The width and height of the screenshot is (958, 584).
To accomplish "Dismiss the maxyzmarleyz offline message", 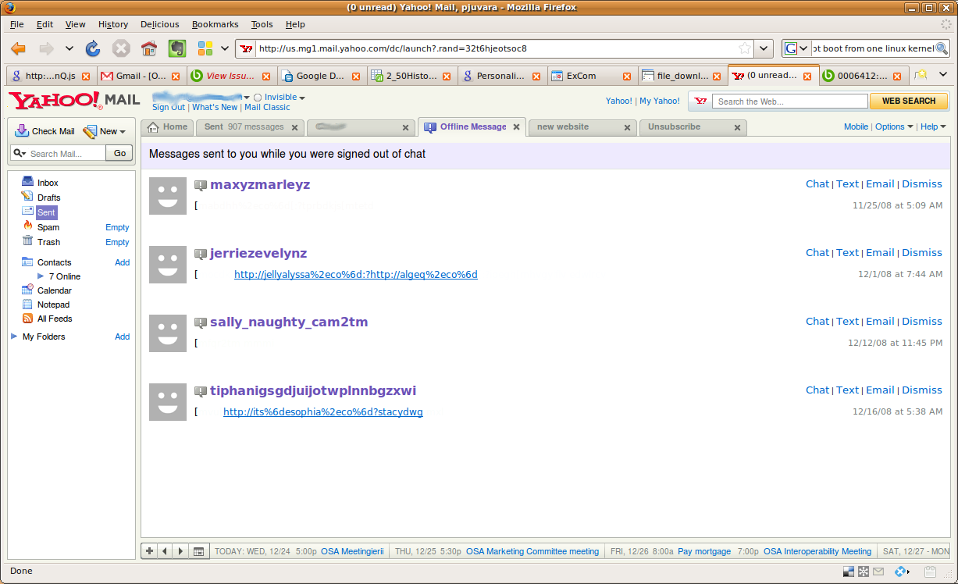I will (921, 184).
